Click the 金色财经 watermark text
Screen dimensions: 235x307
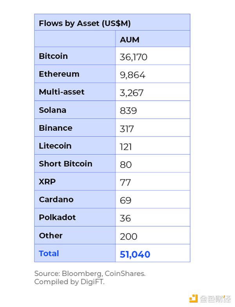(x=215, y=299)
